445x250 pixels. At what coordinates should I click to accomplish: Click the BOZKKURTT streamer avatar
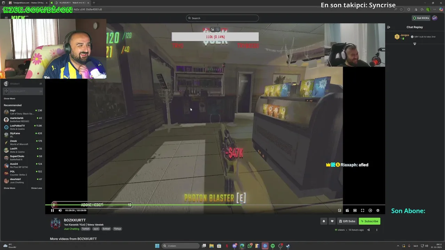pyautogui.click(x=56, y=224)
